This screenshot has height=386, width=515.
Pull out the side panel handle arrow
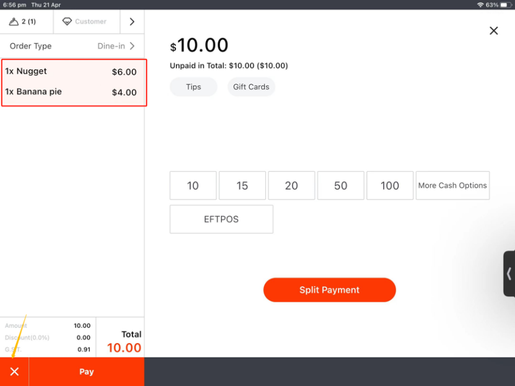point(509,274)
